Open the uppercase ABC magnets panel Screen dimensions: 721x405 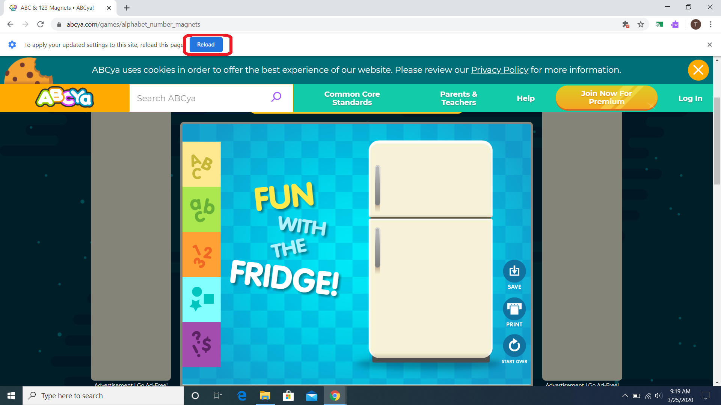pos(201,164)
